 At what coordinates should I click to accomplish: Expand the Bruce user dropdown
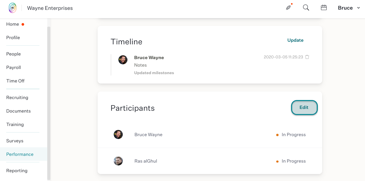click(x=349, y=8)
